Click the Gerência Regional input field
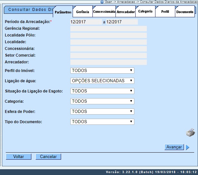The width and height of the screenshot is (198, 175). [108, 29]
